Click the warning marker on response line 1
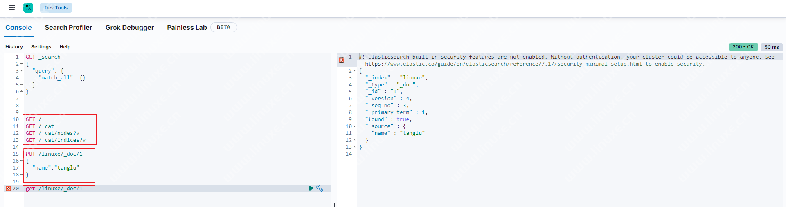The image size is (786, 207). (341, 60)
